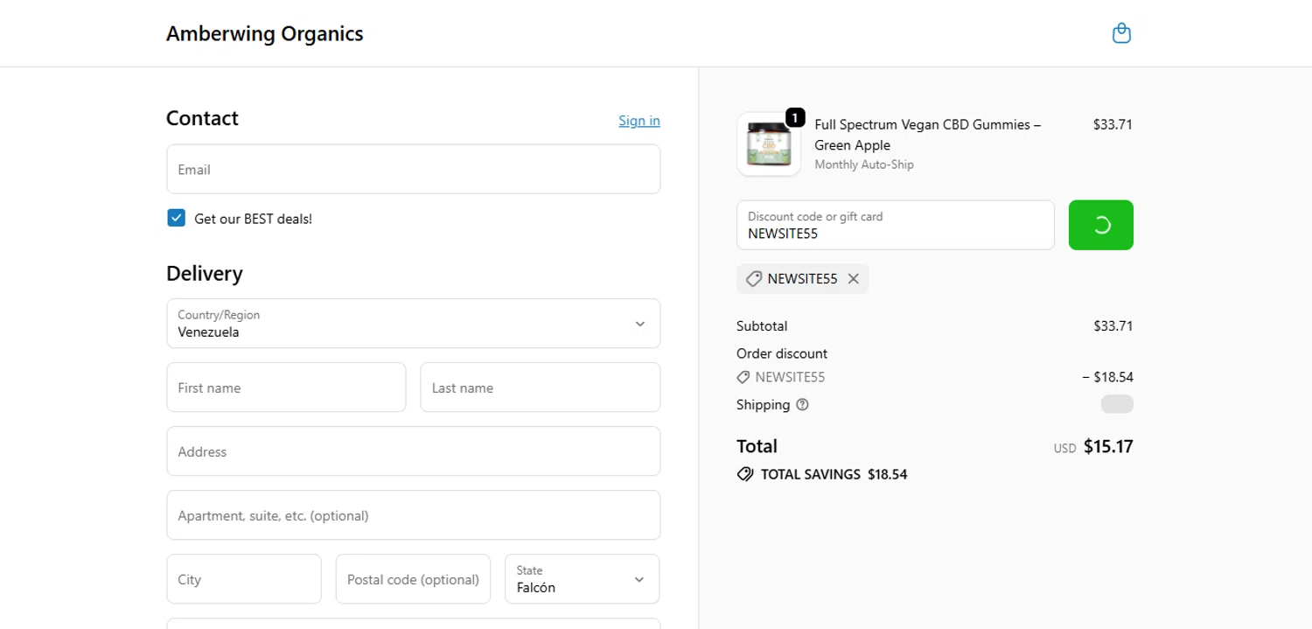The image size is (1312, 629).
Task: Focus the Last name field
Action: coord(540,388)
